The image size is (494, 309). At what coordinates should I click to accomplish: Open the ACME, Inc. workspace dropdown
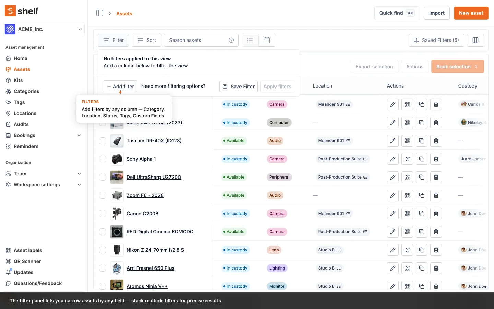click(x=44, y=29)
